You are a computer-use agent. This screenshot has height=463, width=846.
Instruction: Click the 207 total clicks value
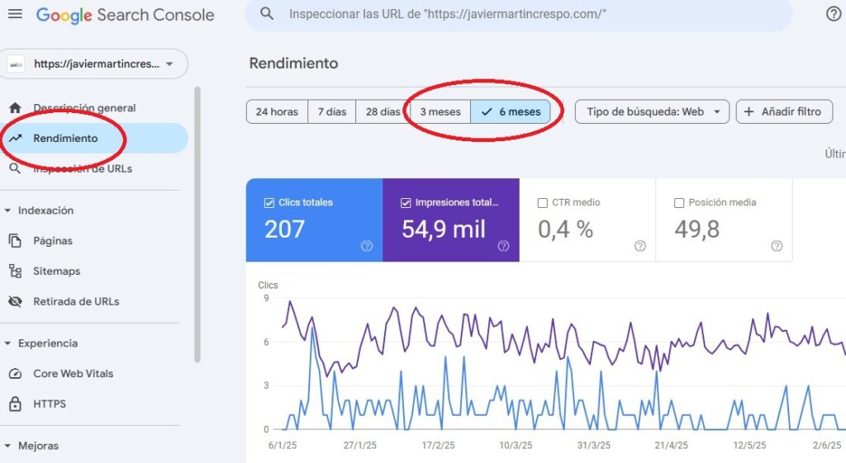point(284,229)
